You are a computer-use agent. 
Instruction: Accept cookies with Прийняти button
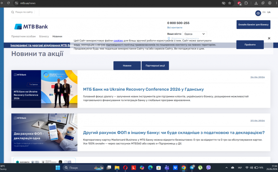pyautogui.click(x=250, y=44)
